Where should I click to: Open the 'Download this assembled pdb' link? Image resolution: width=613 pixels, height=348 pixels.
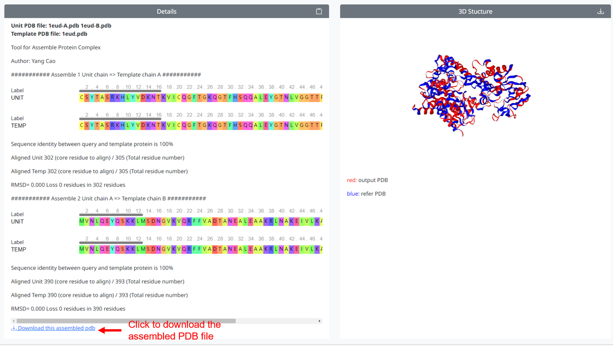click(x=56, y=328)
